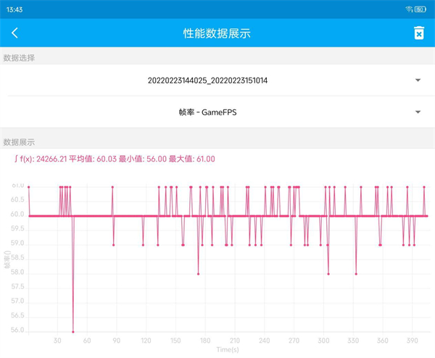The height and width of the screenshot is (358, 435).
Task: Expand the data file dropdown arrow
Action: point(418,80)
